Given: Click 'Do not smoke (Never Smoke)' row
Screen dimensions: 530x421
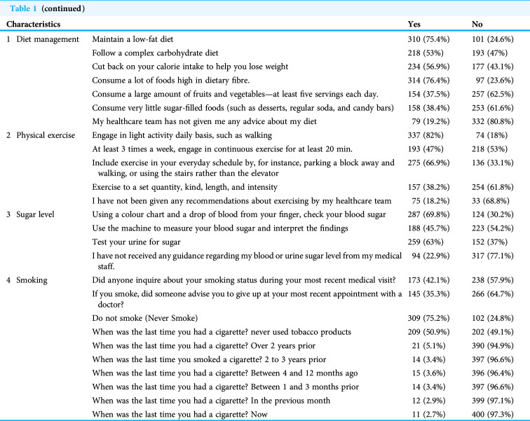Looking at the screenshot, I should pyautogui.click(x=145, y=318).
